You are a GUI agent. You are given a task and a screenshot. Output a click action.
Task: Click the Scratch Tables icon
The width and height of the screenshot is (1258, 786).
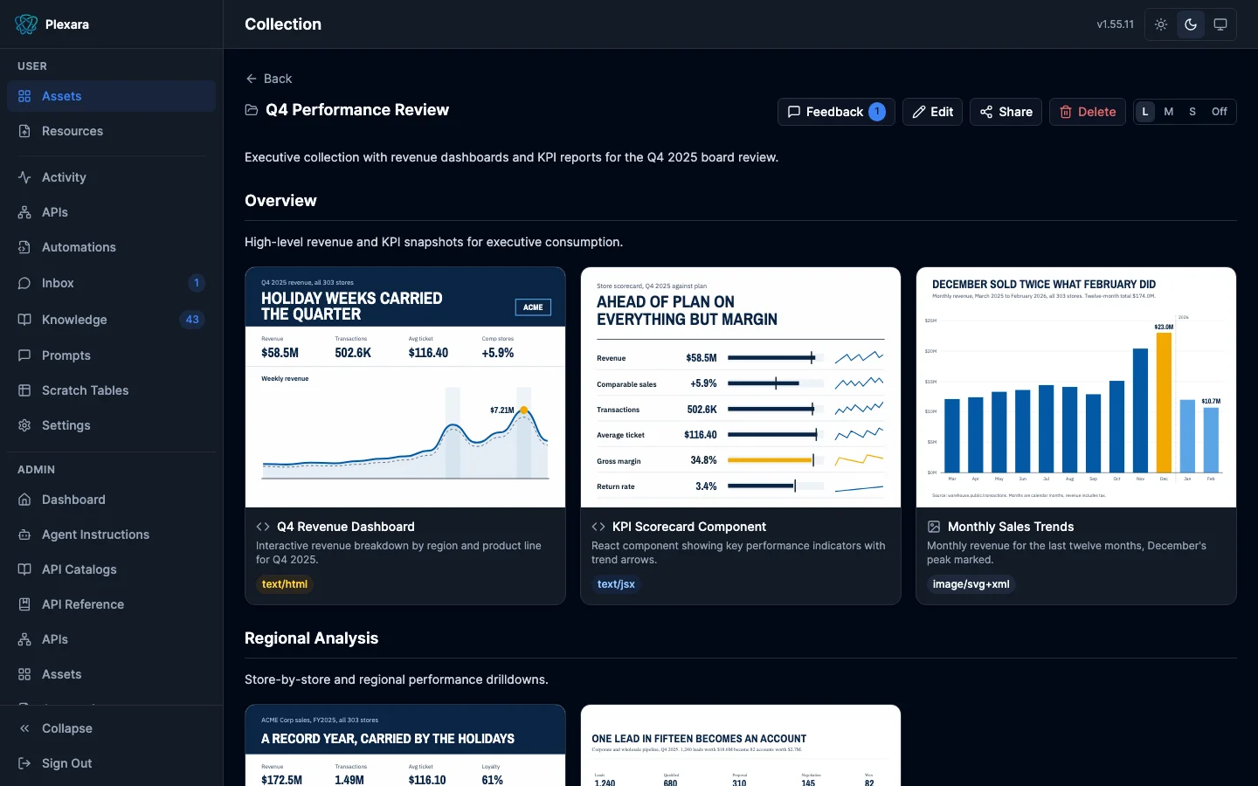pyautogui.click(x=24, y=390)
